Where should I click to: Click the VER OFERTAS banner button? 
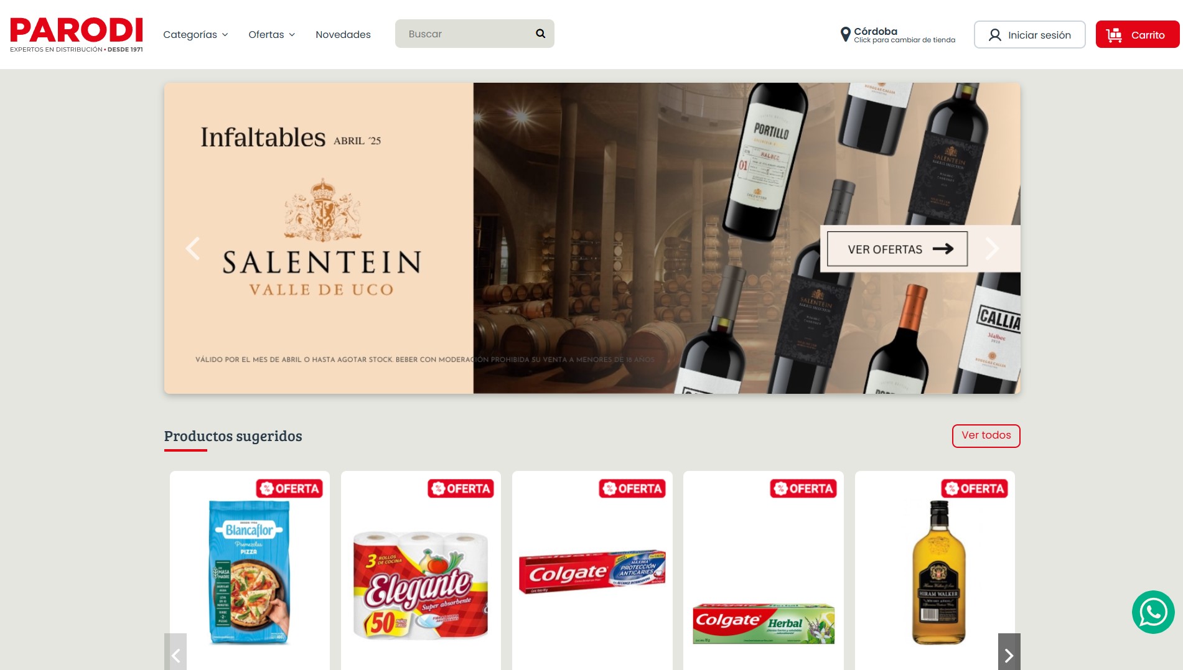coord(897,249)
